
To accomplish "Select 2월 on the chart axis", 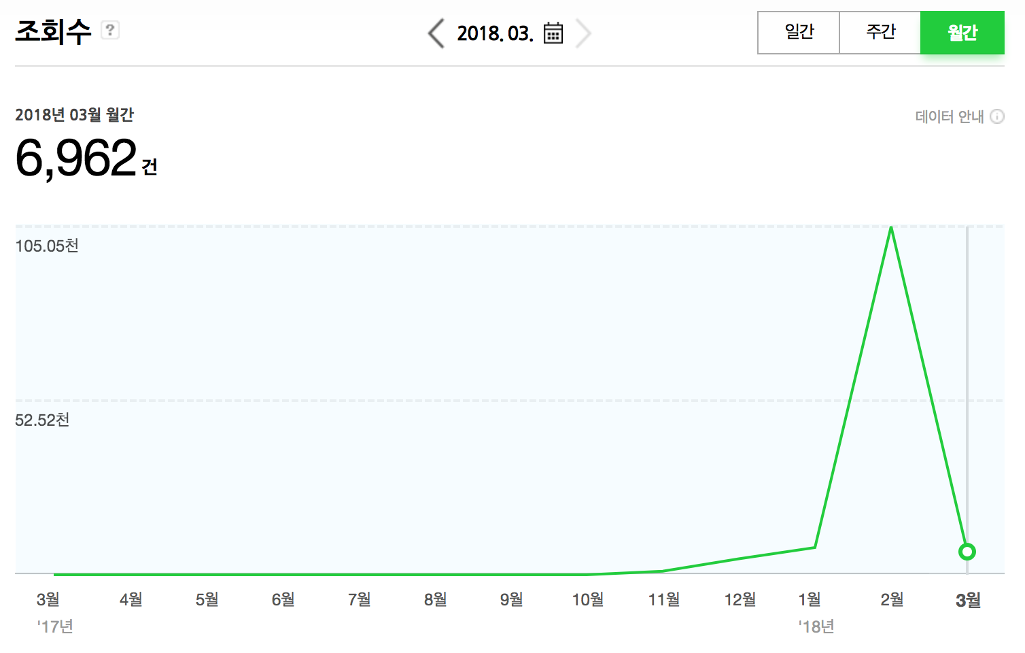I will pos(892,599).
